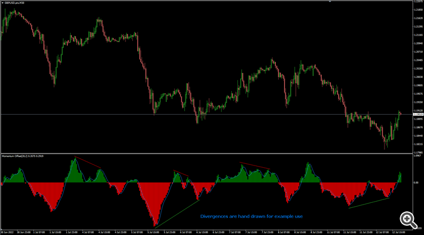Click the blue 'Divergences are hand drawn' note

[x=252, y=216]
